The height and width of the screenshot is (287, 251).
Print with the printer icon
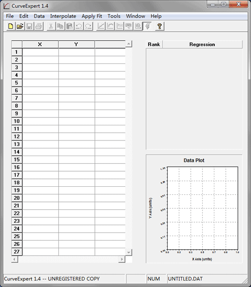click(x=39, y=26)
